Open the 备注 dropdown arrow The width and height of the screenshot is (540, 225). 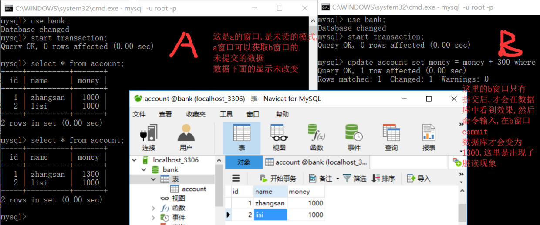(337, 179)
